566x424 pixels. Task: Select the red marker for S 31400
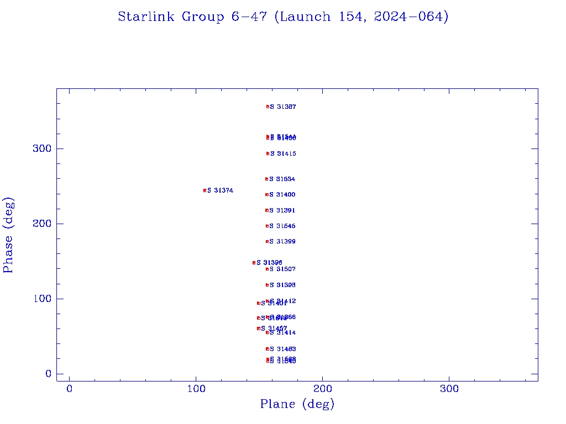[267, 195]
